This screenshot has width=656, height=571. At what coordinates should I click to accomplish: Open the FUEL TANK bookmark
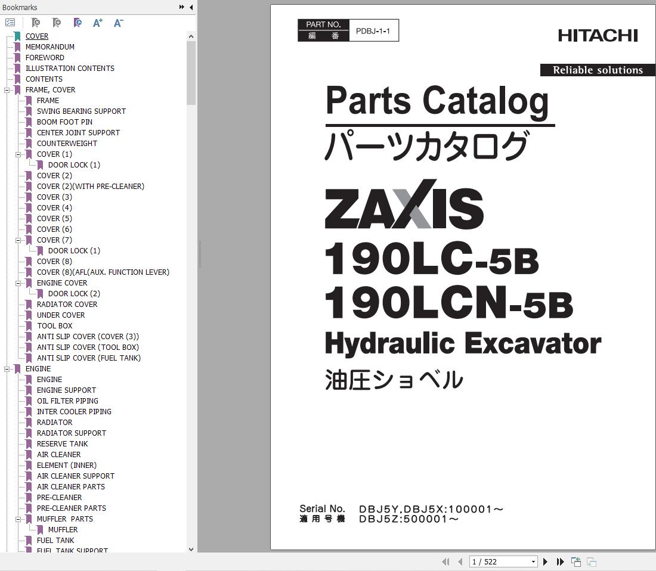tap(55, 541)
